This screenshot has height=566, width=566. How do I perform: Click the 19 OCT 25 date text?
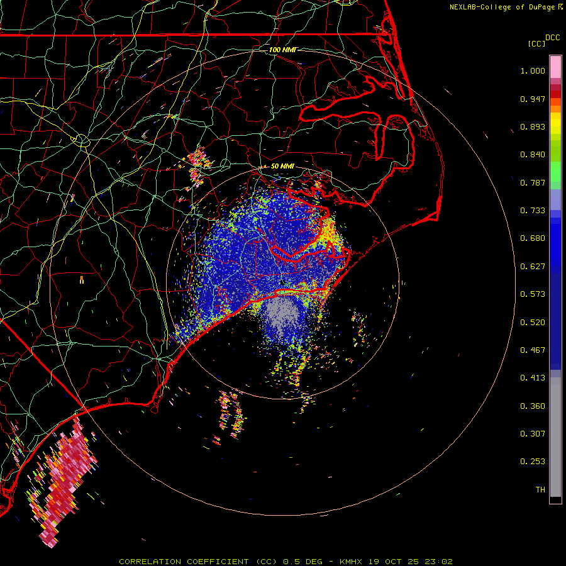(x=394, y=562)
